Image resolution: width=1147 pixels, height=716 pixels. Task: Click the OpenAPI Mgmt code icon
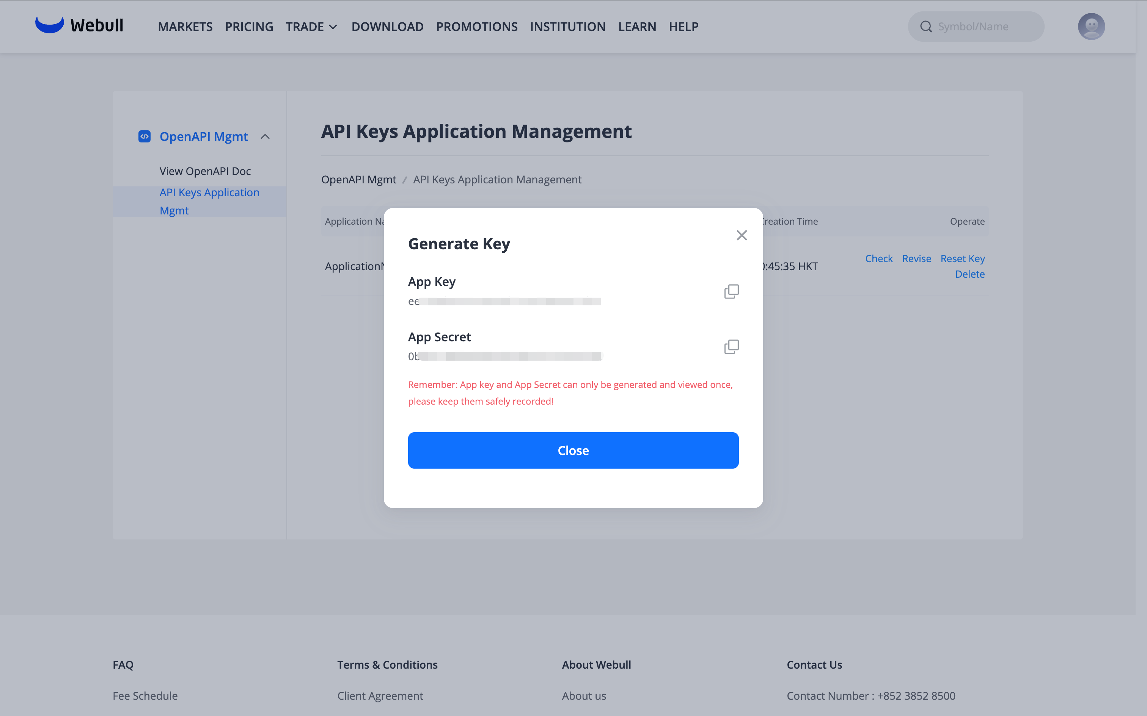click(144, 136)
